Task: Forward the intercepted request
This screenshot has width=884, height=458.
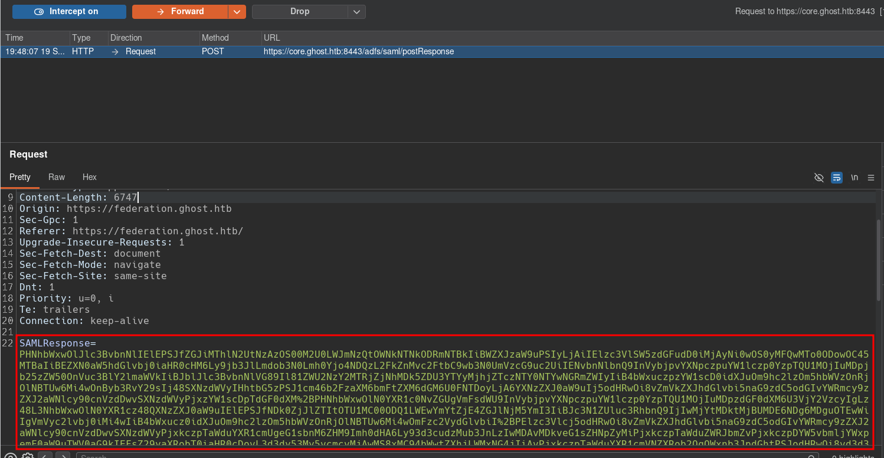Action: click(x=180, y=12)
